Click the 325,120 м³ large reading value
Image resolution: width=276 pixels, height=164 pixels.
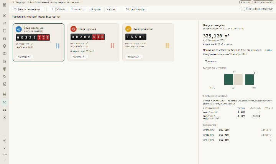tap(216, 36)
